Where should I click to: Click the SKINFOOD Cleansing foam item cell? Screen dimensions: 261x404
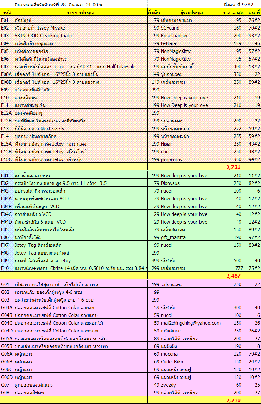click(81, 36)
